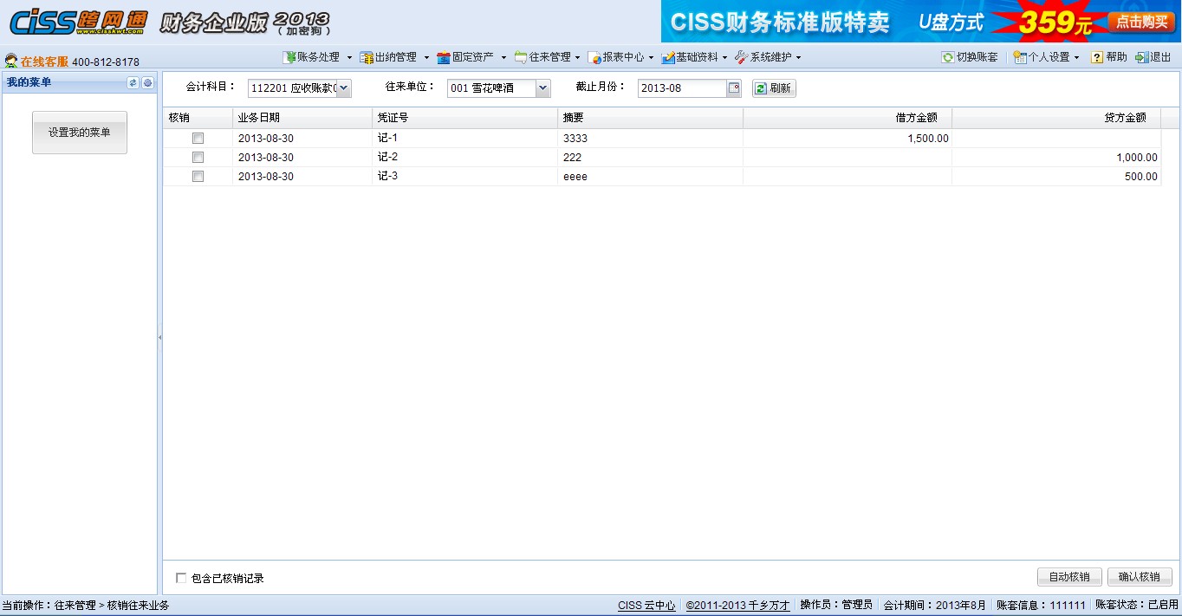1182x616 pixels.
Task: Click the 截止月份 date input field
Action: click(x=682, y=88)
